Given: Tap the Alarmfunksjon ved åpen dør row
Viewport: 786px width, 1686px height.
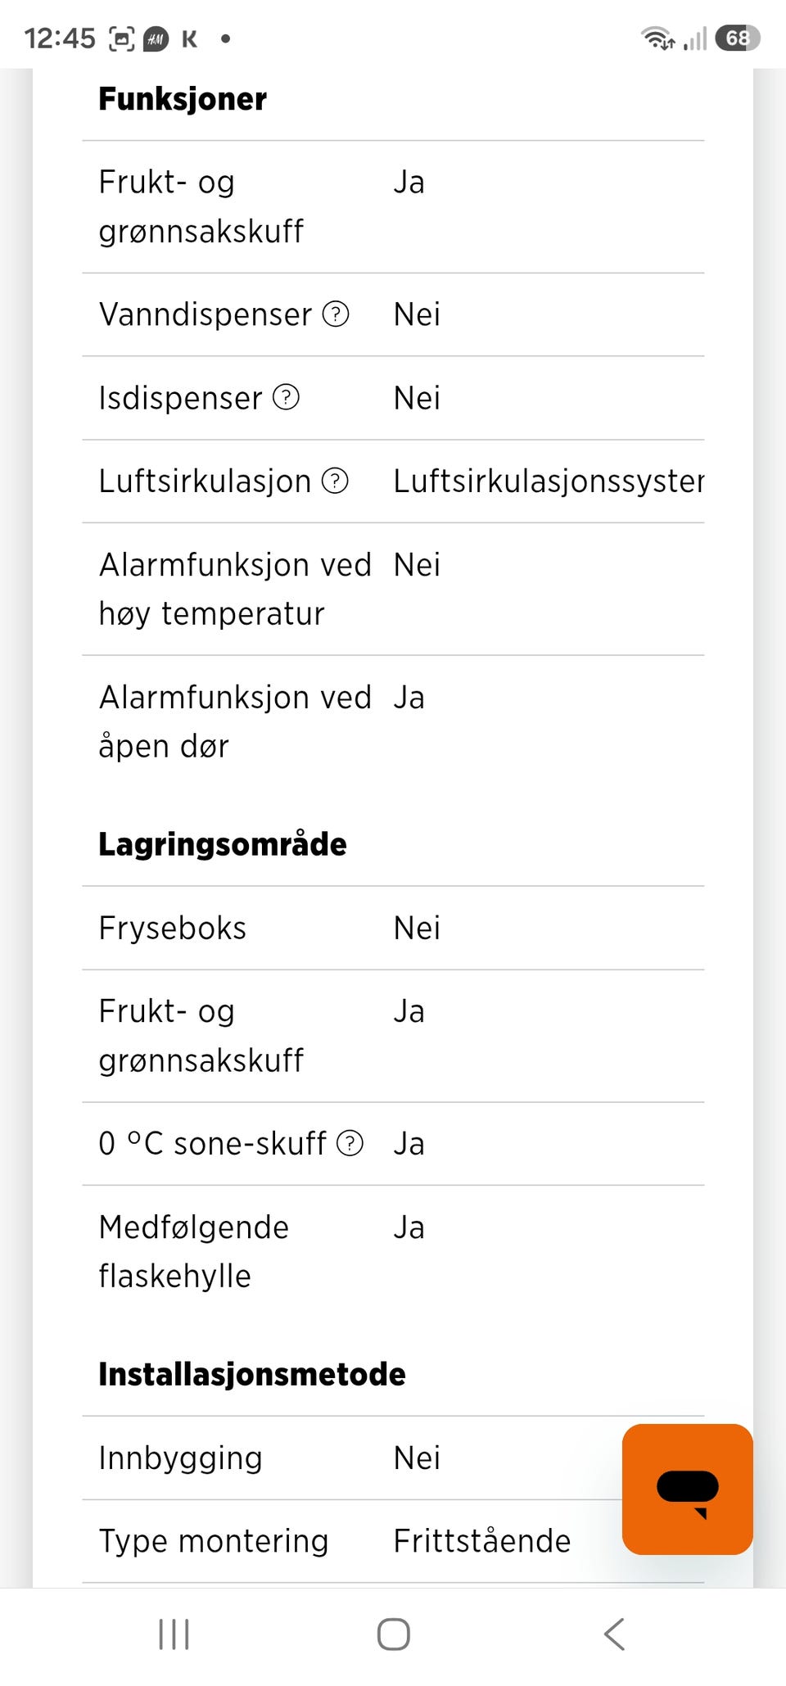Looking at the screenshot, I should (x=393, y=721).
